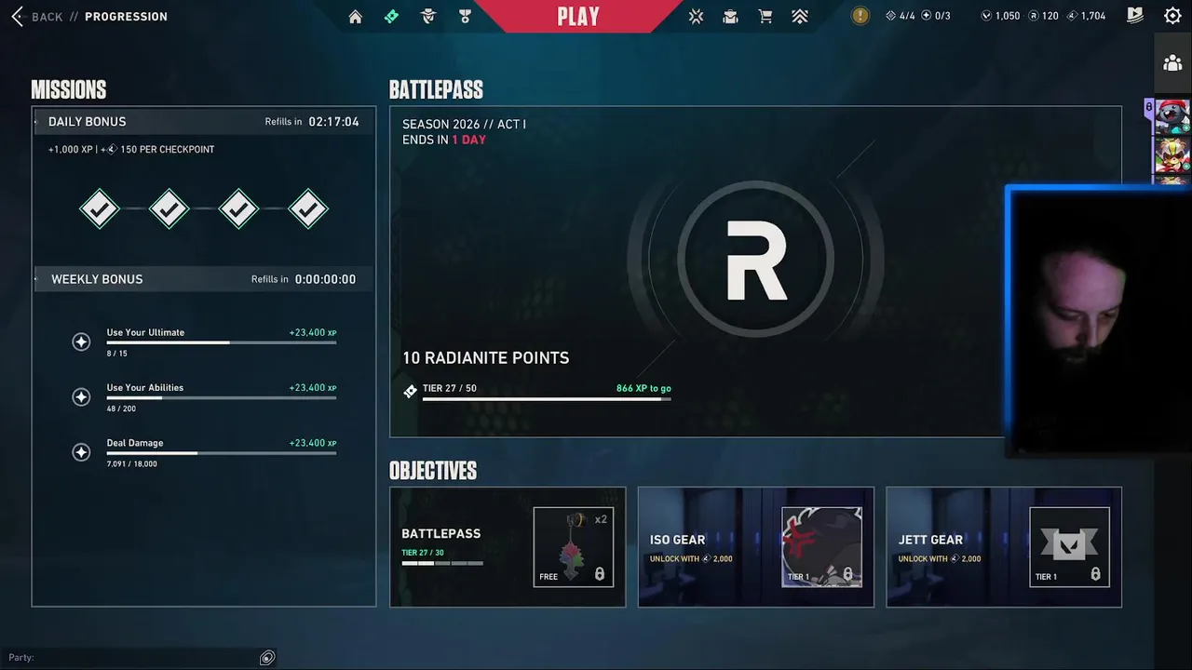Click the BACK label

point(47,17)
